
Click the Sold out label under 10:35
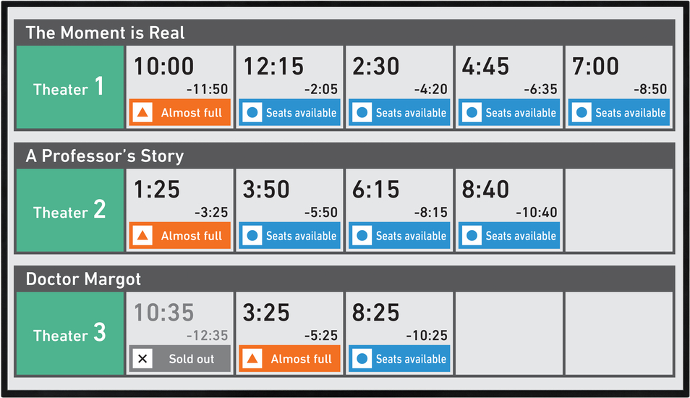pos(192,359)
